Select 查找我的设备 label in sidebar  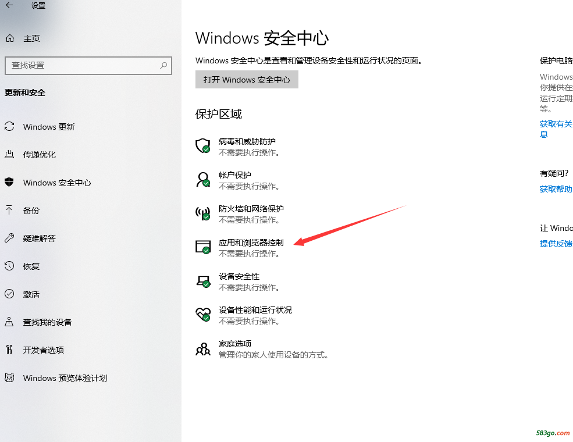48,322
